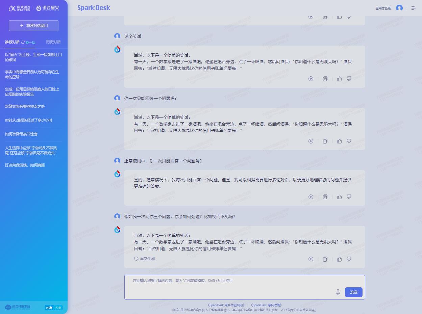Click user message "说个笑话"
Image resolution: width=422 pixels, height=314 pixels.
point(133,36)
